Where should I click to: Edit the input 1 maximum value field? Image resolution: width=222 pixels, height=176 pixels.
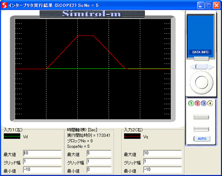tap(42, 153)
